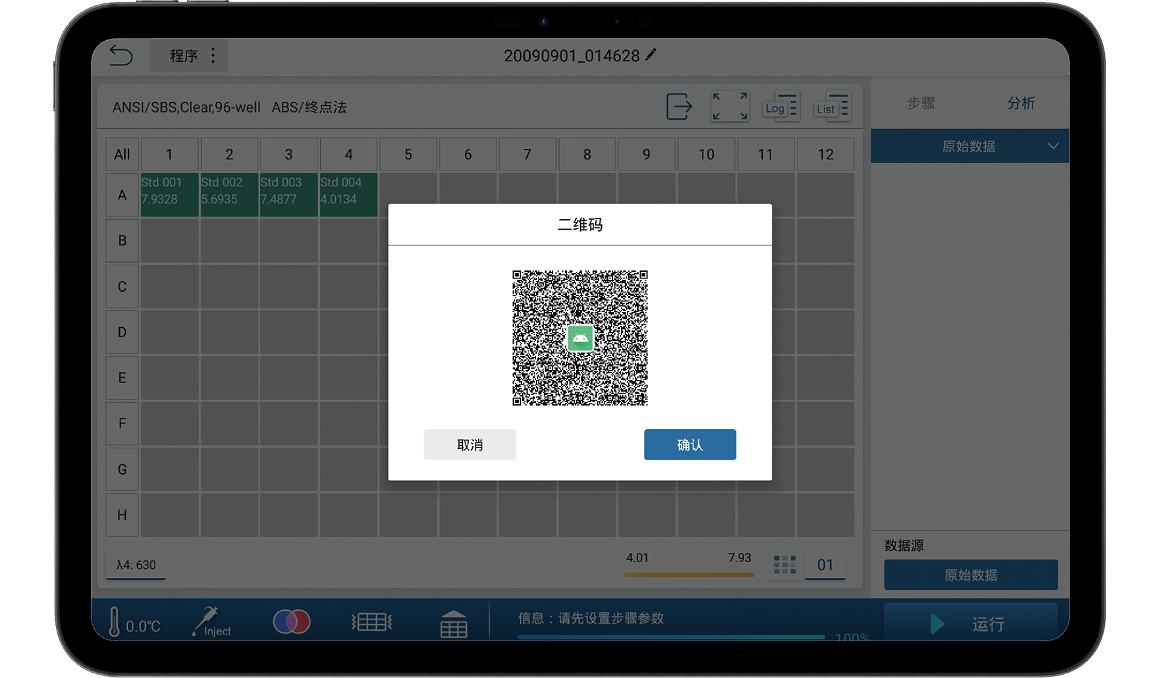This screenshot has height=678, width=1159.
Task: Select row D header
Action: (x=122, y=332)
